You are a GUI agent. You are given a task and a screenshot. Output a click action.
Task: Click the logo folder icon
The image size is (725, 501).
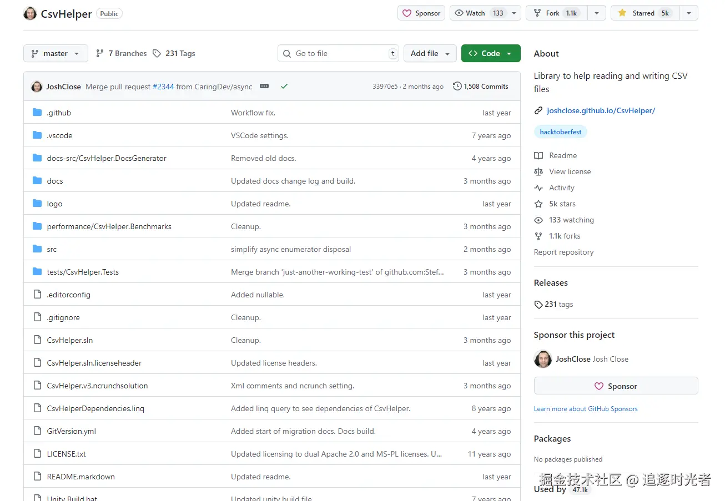[x=37, y=204]
